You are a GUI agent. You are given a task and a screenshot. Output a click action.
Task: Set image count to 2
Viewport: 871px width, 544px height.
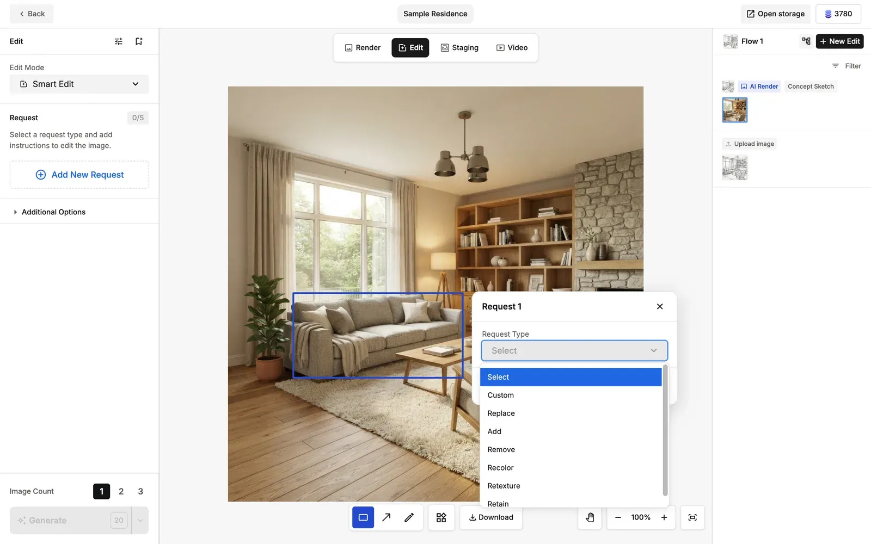(121, 491)
